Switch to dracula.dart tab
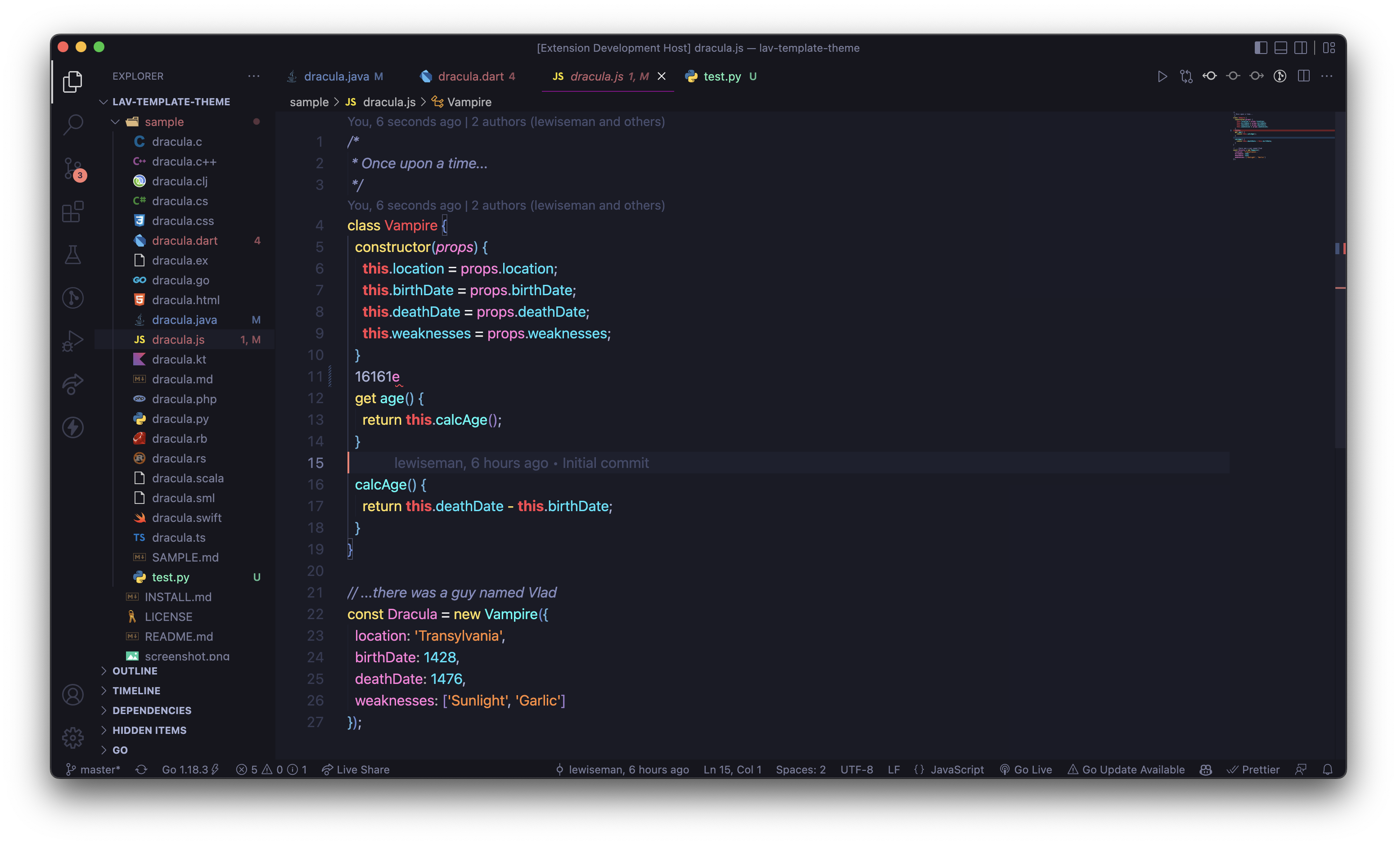This screenshot has width=1397, height=845. pos(470,76)
